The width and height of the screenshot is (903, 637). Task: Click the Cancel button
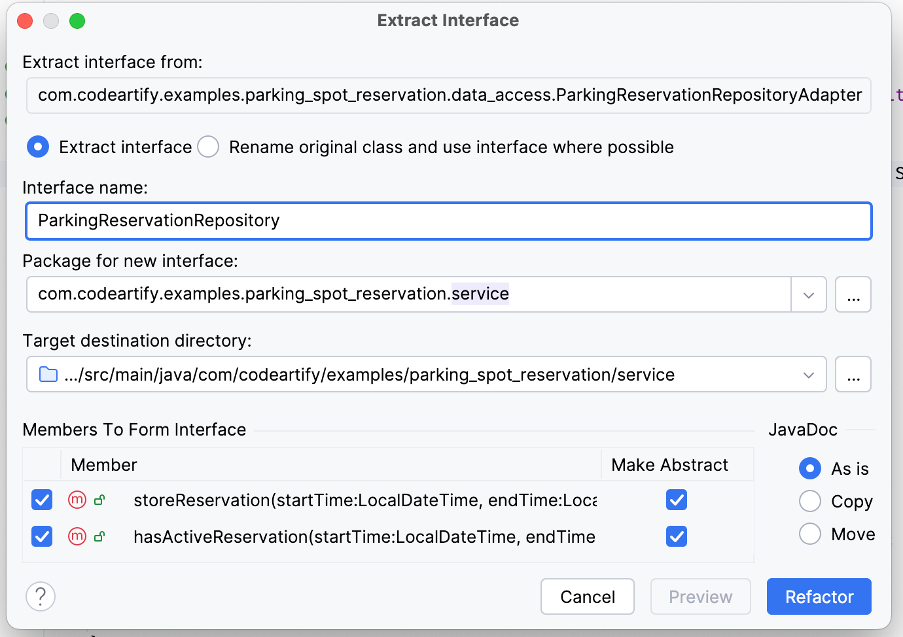click(587, 596)
